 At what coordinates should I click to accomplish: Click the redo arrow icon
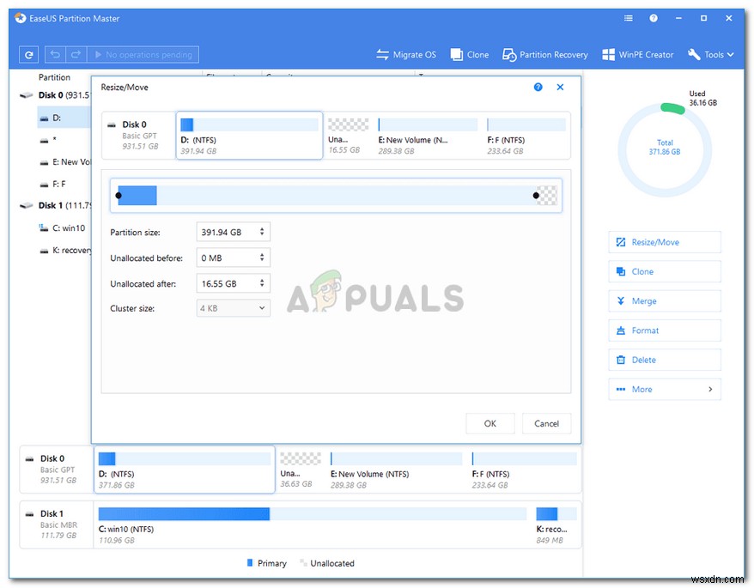pos(76,55)
